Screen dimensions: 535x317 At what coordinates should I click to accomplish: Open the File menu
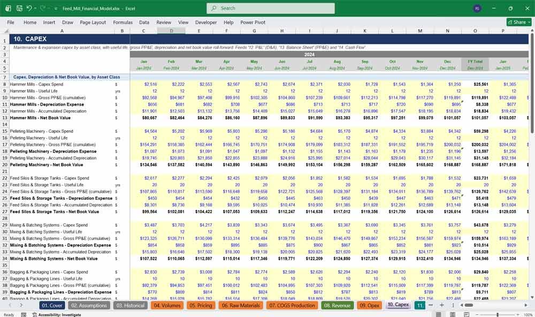(x=11, y=22)
